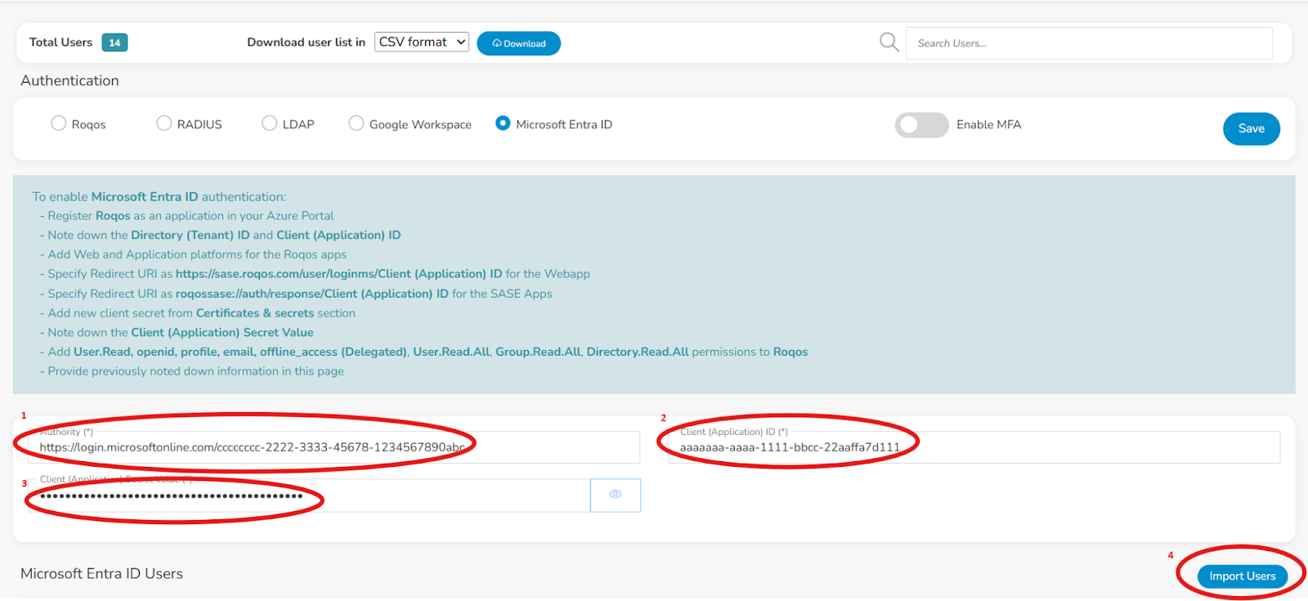Click into the Search Users field
Image resolution: width=1308 pixels, height=601 pixels.
(x=1089, y=43)
